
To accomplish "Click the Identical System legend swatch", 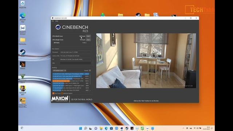I will click(x=62, y=93).
